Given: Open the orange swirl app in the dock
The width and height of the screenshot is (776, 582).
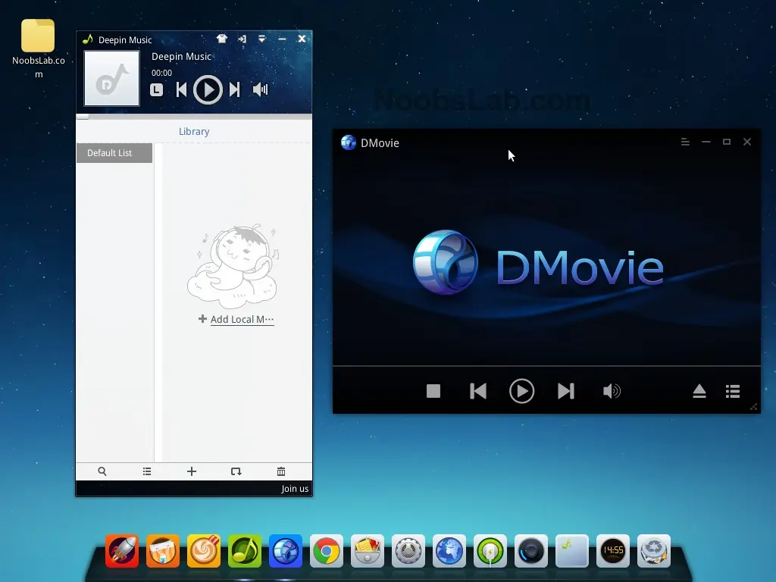Looking at the screenshot, I should [x=204, y=550].
